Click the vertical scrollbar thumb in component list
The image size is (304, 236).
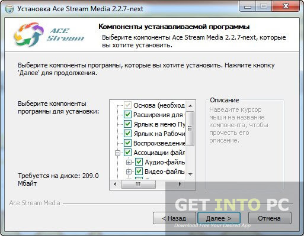190,128
